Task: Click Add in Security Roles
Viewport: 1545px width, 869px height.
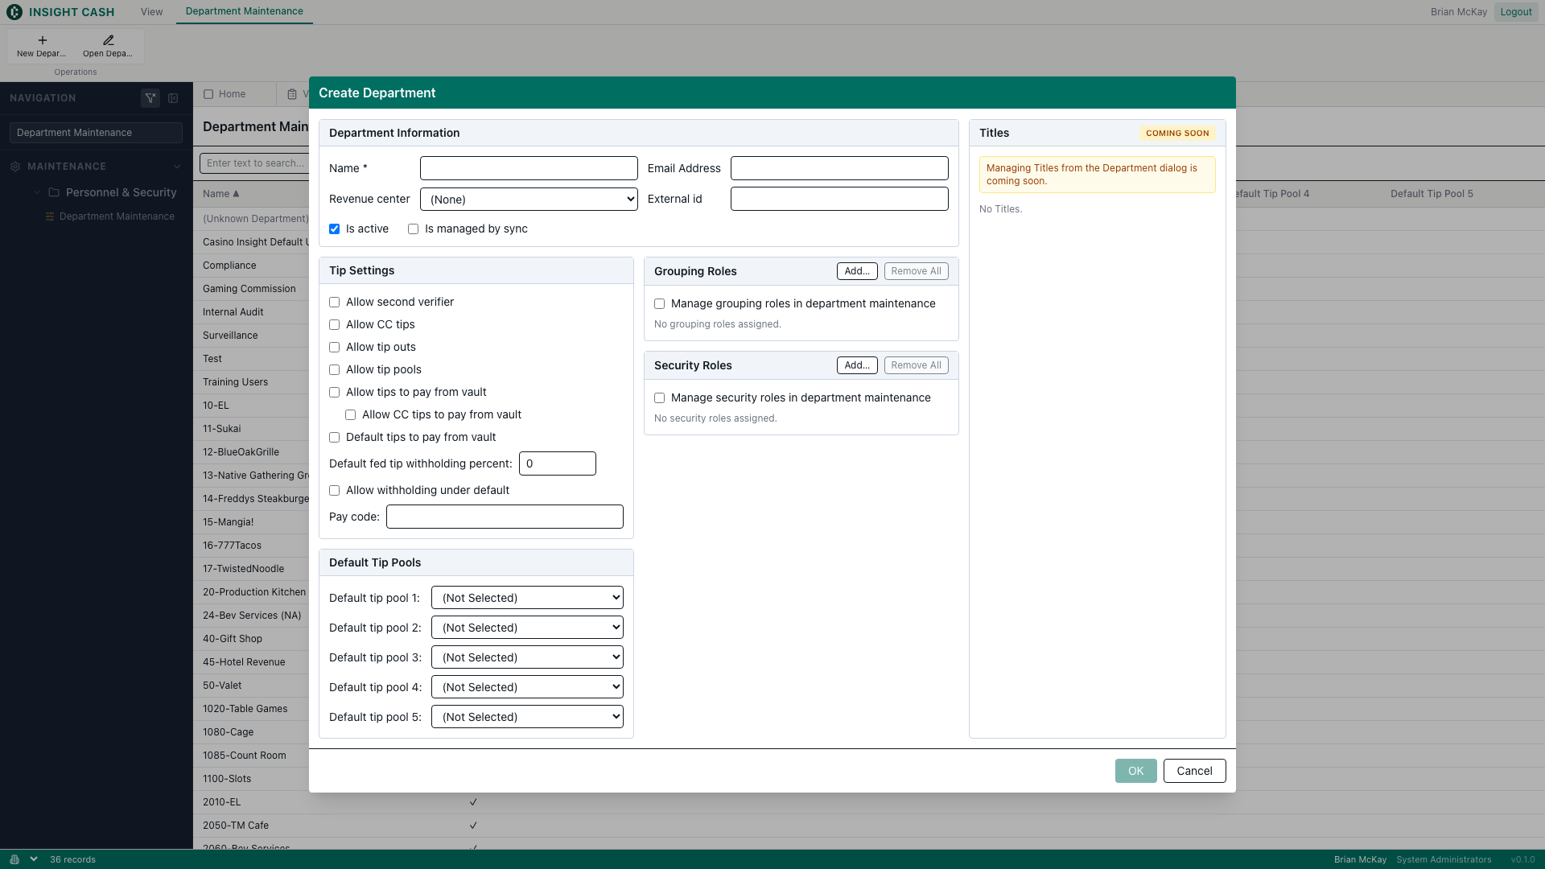Action: pos(857,365)
